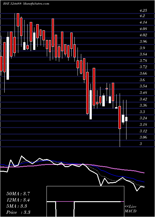The width and height of the screenshot is (155, 217).
Task: Click the 3.06 price axis label
Action: click(x=143, y=137)
